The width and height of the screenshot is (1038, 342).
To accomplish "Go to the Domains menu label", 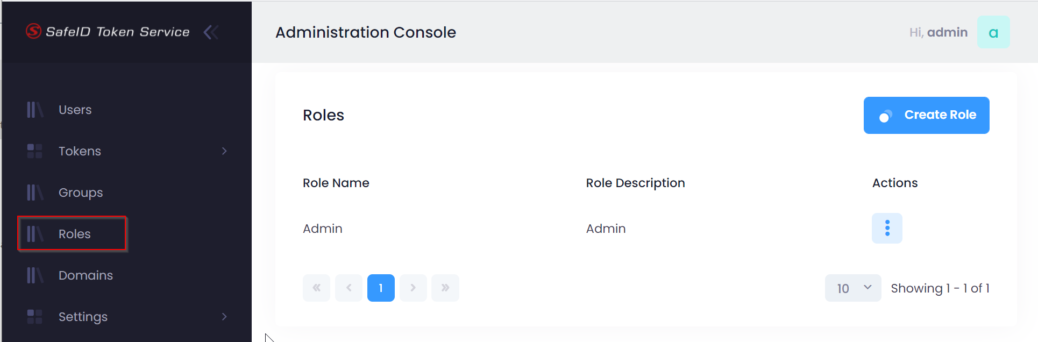I will pyautogui.click(x=86, y=275).
